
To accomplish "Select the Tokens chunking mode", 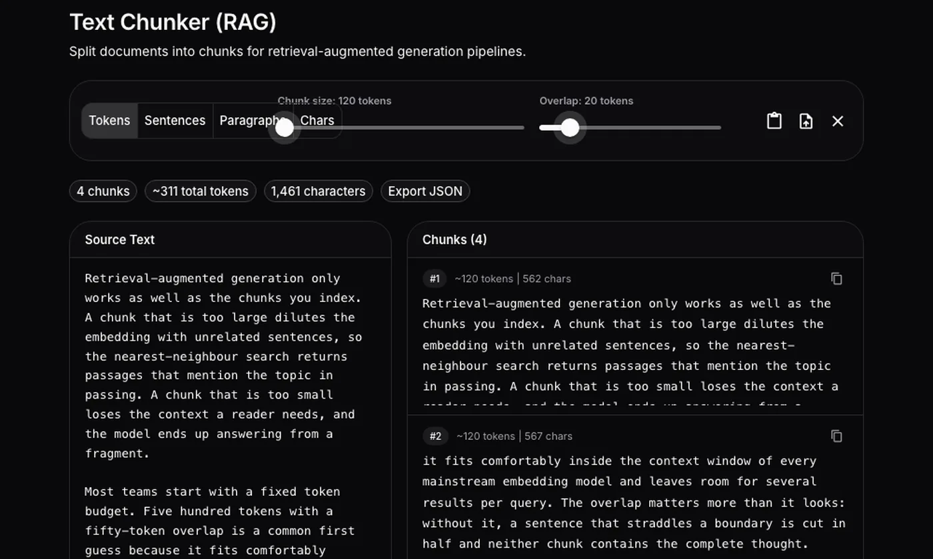I will 109,120.
